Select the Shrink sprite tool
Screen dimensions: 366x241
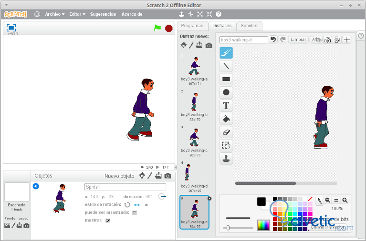coord(209,14)
